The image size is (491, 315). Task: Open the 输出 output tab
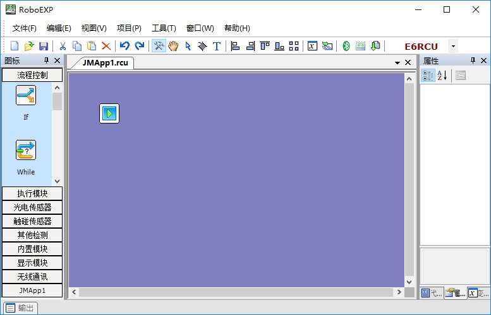21,308
